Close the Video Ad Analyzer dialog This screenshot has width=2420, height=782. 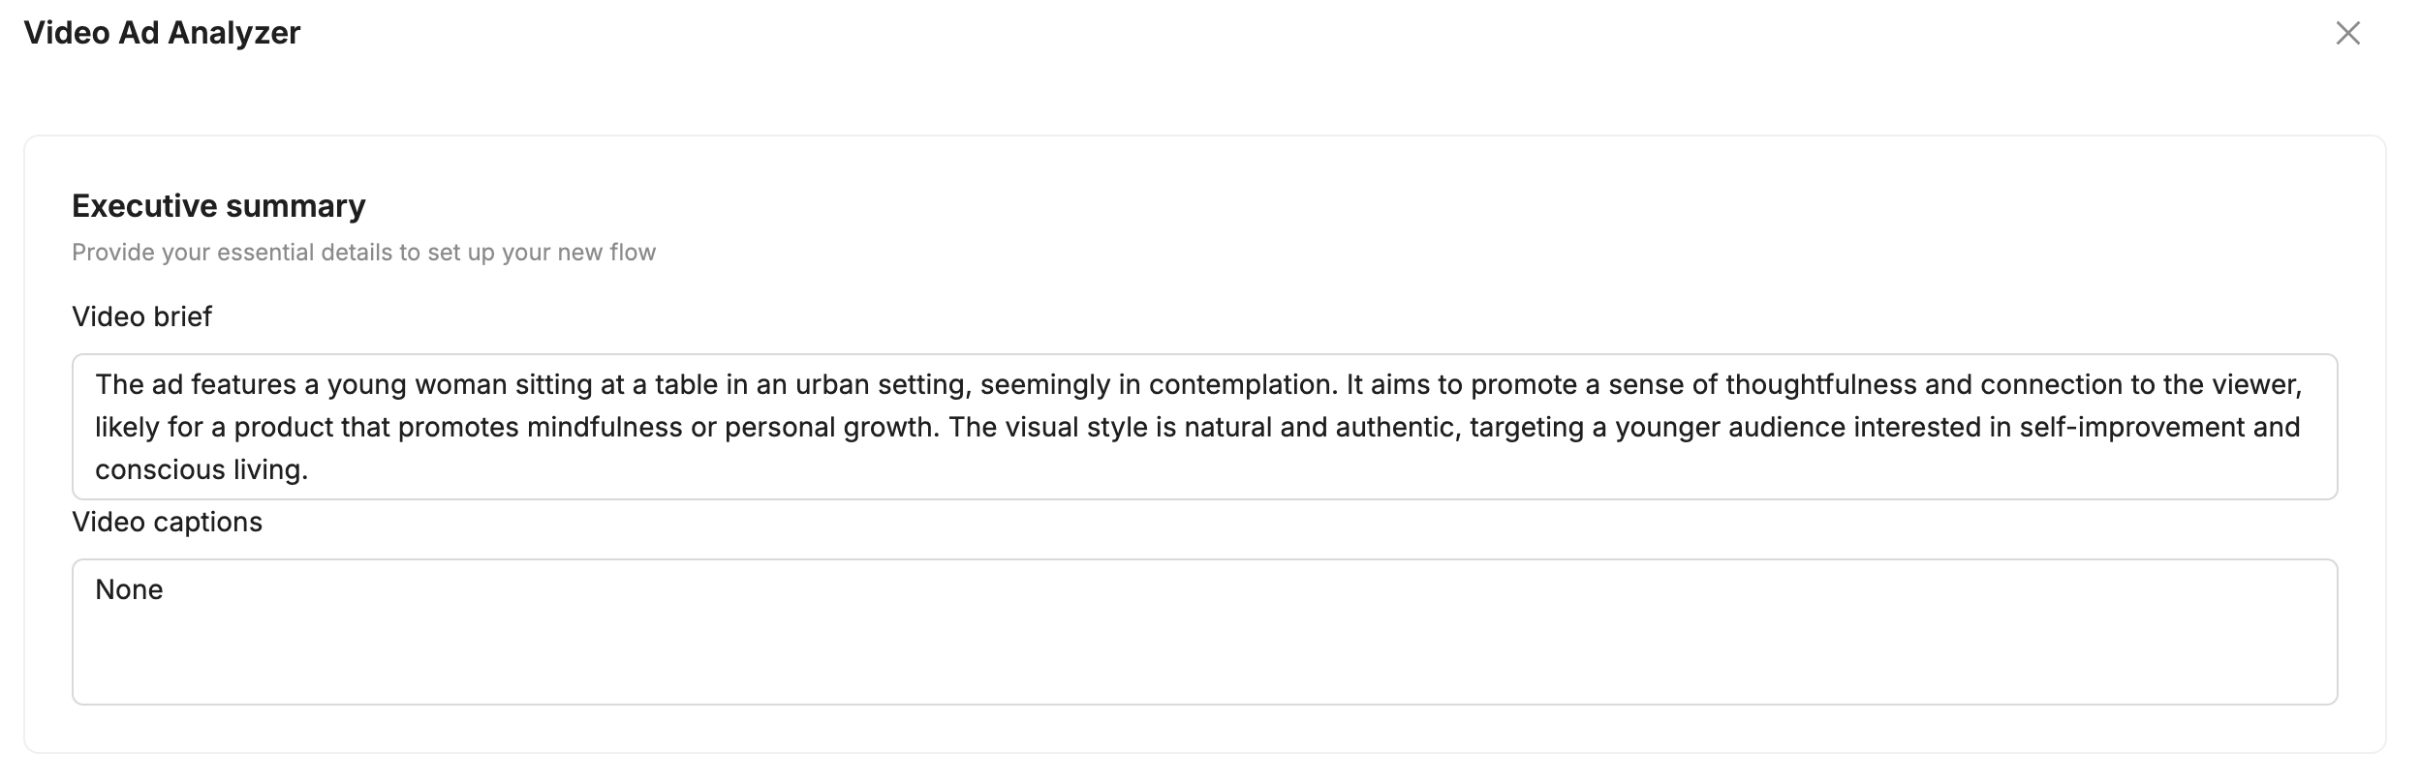click(2347, 33)
